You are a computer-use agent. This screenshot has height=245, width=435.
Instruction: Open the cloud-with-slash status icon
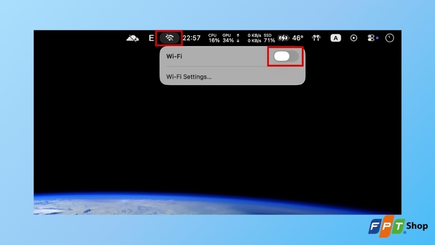point(132,38)
